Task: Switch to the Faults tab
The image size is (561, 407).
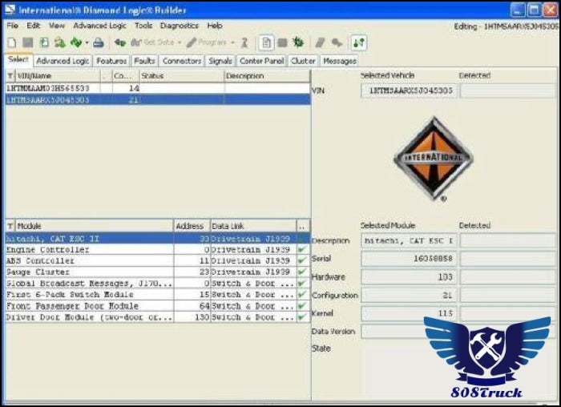Action: click(144, 61)
